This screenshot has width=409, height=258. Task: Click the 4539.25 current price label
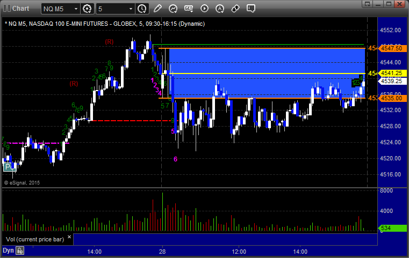pos(392,81)
